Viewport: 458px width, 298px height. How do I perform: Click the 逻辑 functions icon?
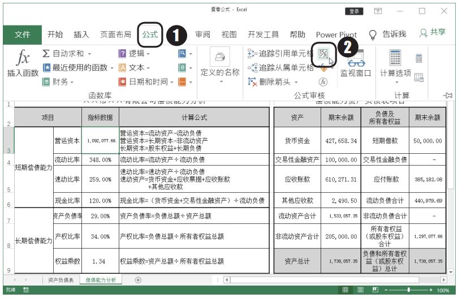click(x=122, y=54)
